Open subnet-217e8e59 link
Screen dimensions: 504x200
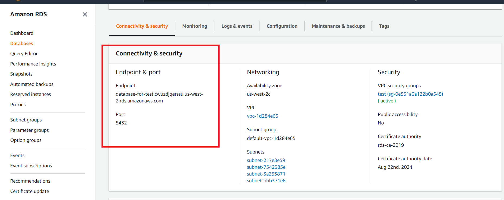[x=266, y=160]
